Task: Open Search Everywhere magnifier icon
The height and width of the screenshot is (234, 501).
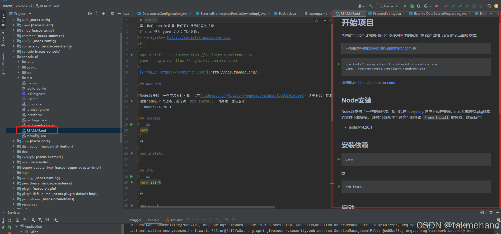Action: (x=489, y=6)
